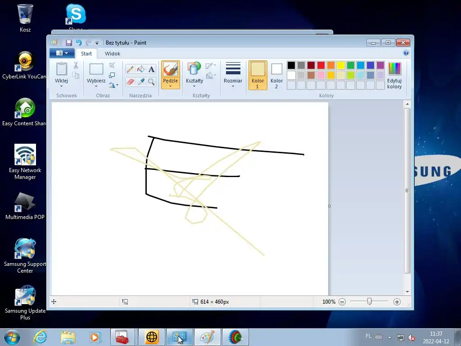Image resolution: width=461 pixels, height=346 pixels.
Task: Click the zoom slider handle
Action: pos(369,301)
